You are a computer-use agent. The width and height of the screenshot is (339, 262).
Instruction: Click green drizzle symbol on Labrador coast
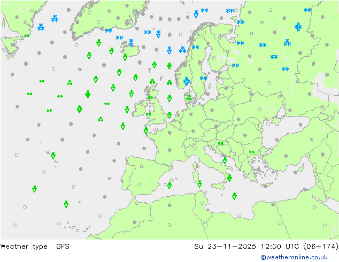(27, 36)
